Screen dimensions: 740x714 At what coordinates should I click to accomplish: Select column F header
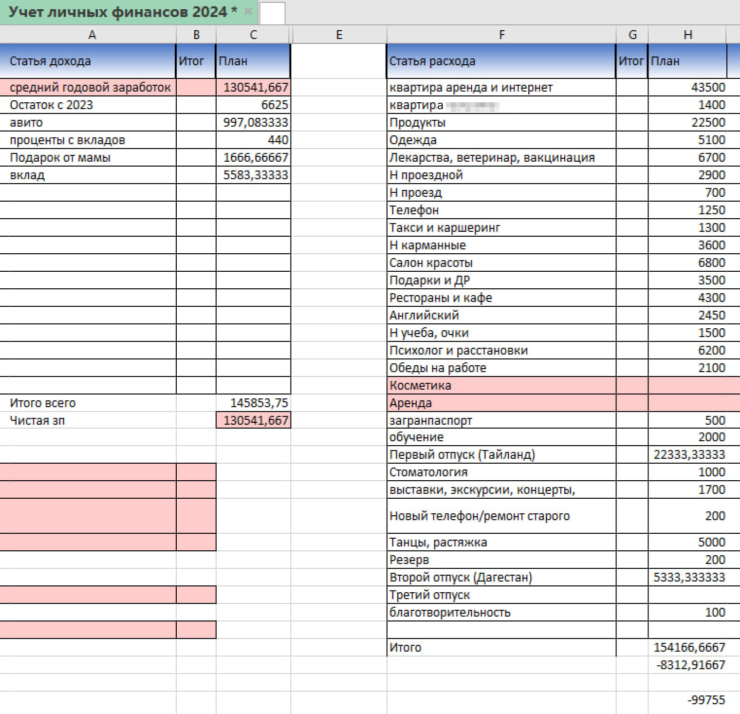point(501,35)
